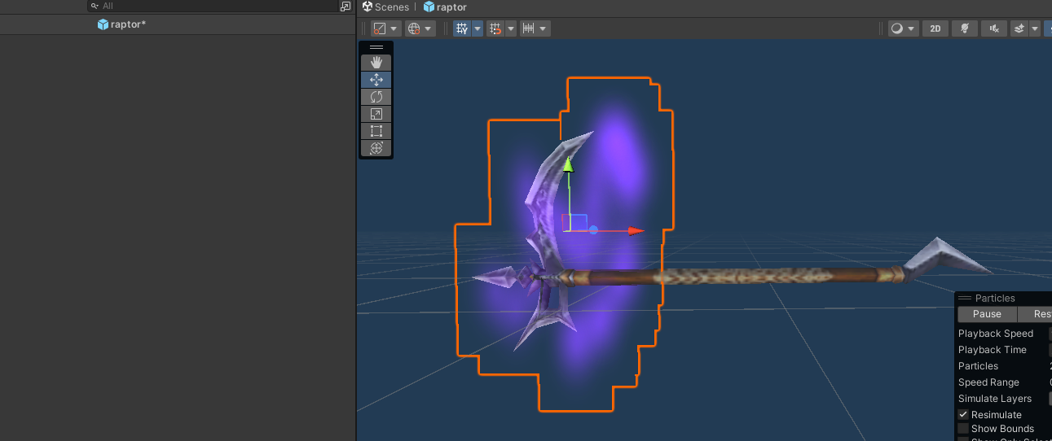
Task: Open tool handle position dropdown arrow
Action: [x=395, y=28]
